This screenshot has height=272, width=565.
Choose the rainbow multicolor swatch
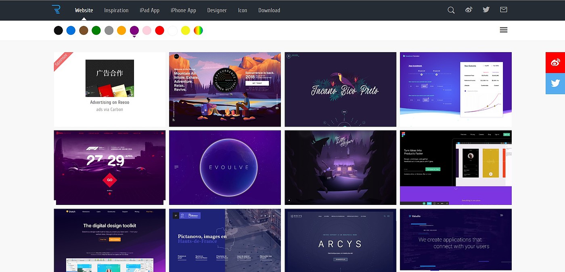click(x=198, y=30)
